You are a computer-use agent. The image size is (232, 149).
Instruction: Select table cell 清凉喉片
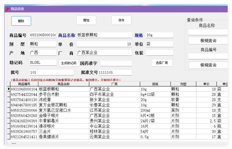(x=64, y=126)
